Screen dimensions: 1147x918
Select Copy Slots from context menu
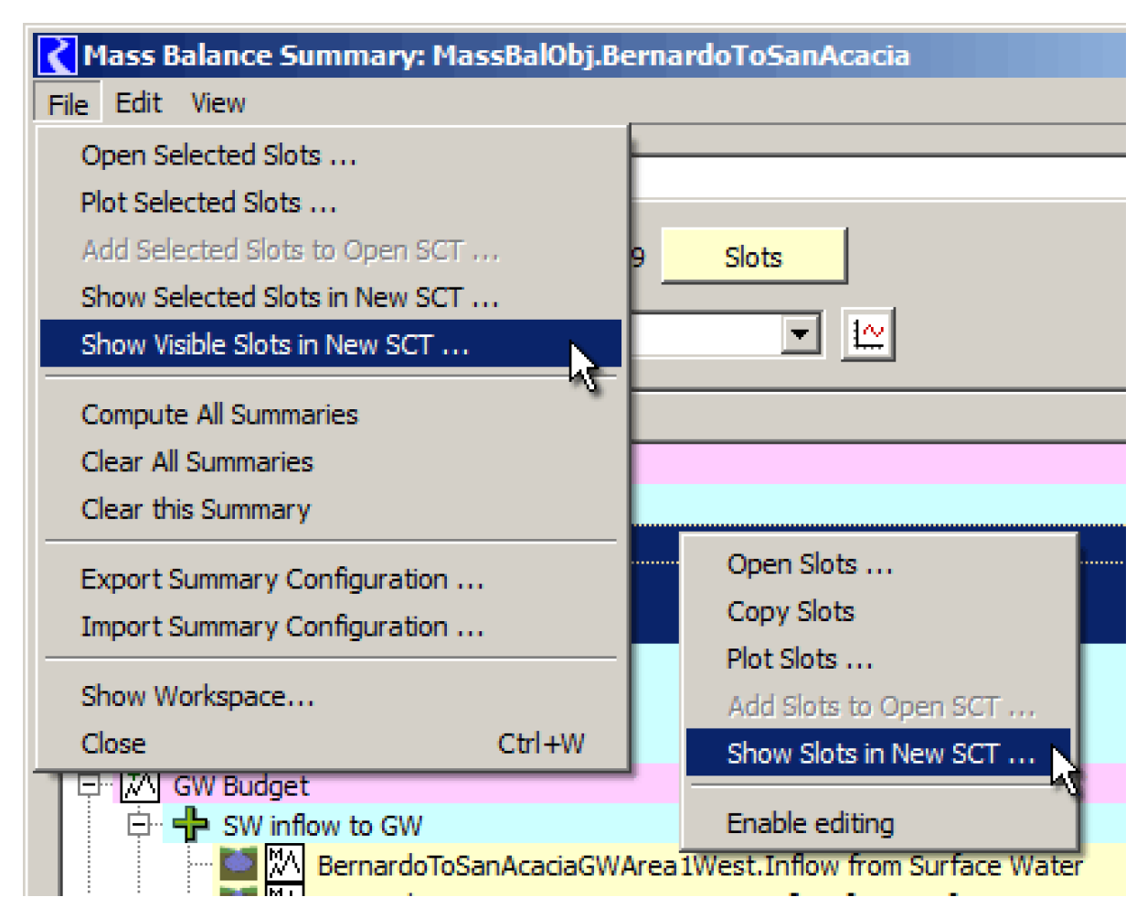tap(790, 611)
